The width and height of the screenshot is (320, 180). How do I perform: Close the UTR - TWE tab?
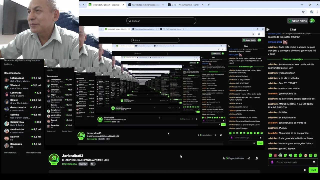click(203, 4)
